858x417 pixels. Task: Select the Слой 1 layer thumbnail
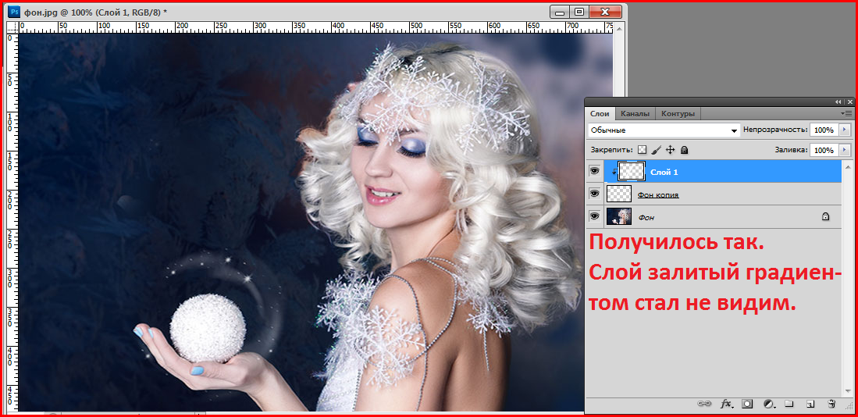632,171
